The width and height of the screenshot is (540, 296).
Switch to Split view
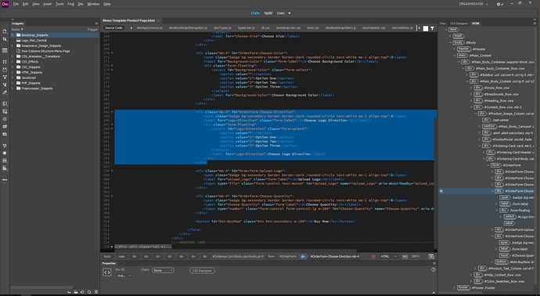(x=268, y=13)
